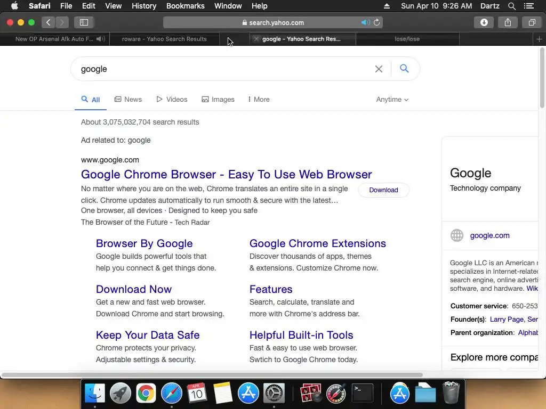This screenshot has height=409, width=546.
Task: Select the All results tab
Action: (91, 100)
